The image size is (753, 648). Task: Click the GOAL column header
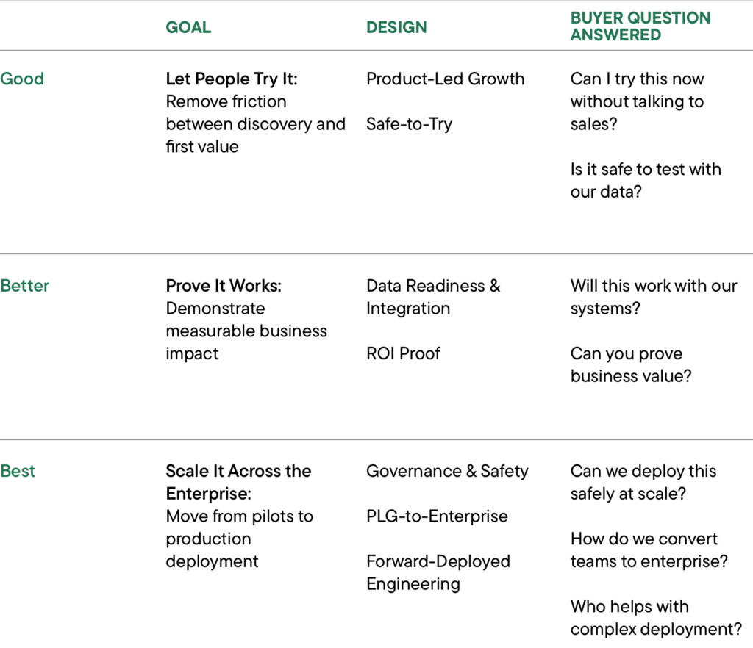click(x=188, y=27)
